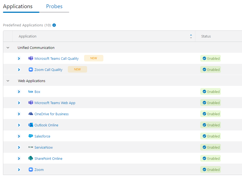Image resolution: width=242 pixels, height=178 pixels.
Task: Click the Box logo in the applications list
Action: pyautogui.click(x=31, y=92)
